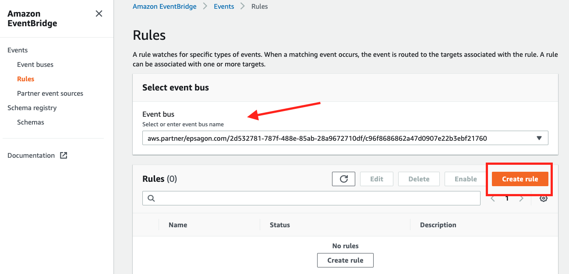569x274 pixels.
Task: Sort rules by Name column
Action: pos(178,225)
